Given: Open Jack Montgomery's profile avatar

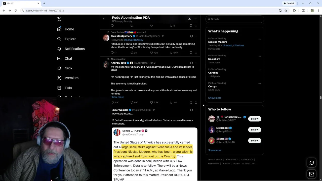Looking at the screenshot, I should (106, 38).
